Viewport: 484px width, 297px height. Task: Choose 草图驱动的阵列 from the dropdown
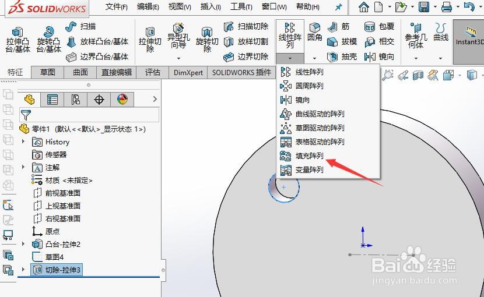coord(328,128)
